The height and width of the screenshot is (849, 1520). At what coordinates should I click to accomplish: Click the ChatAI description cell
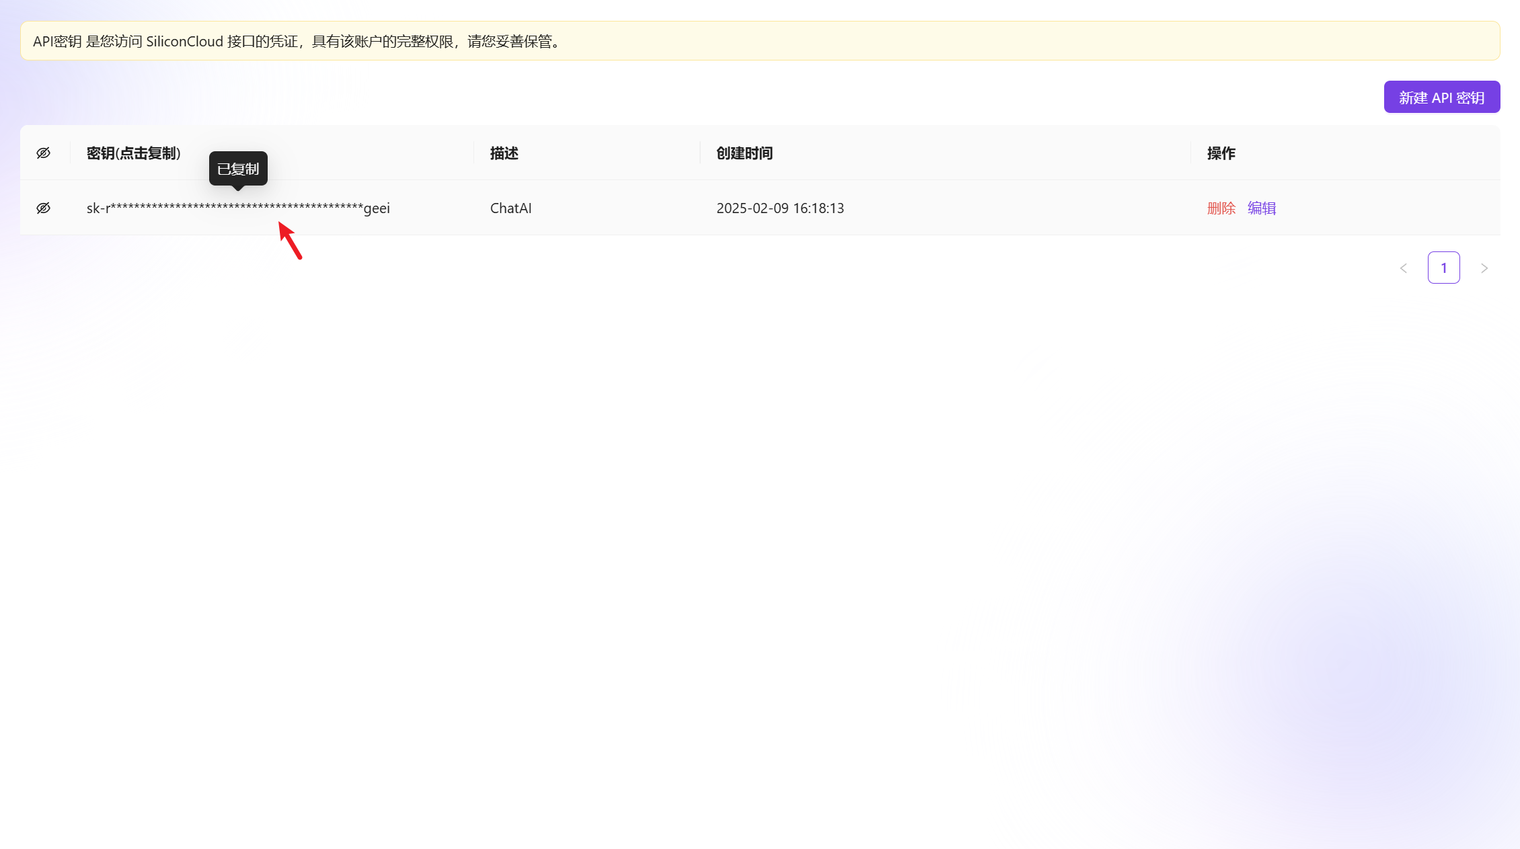(510, 208)
